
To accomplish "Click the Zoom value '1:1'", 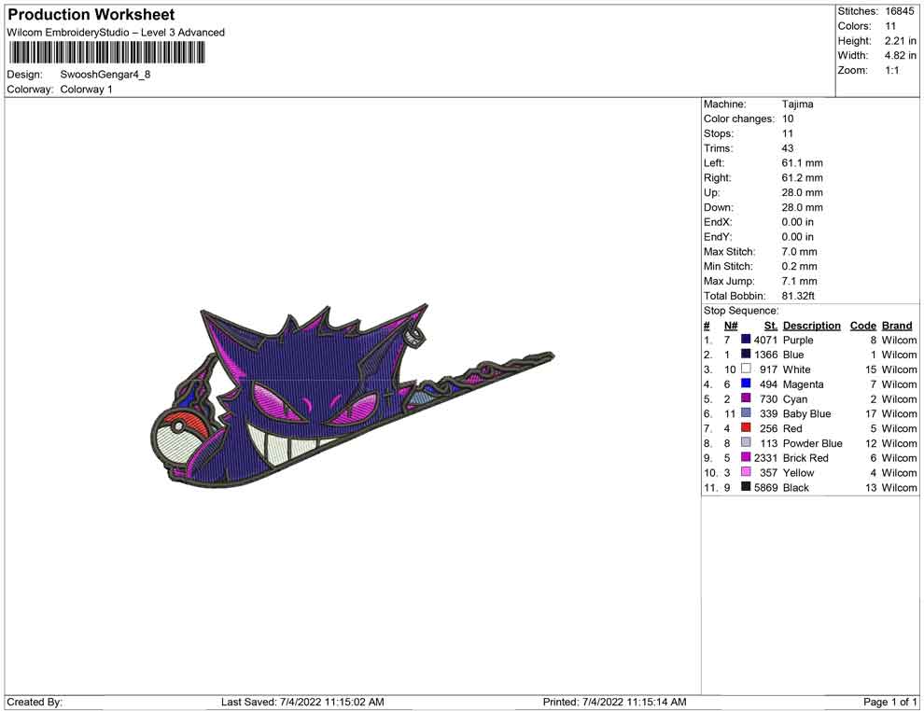I will 892,70.
